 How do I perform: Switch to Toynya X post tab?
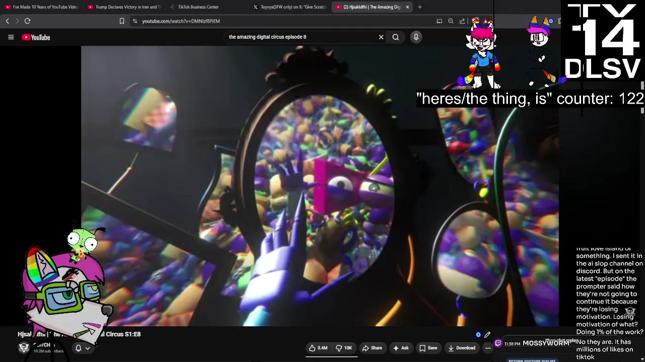(x=290, y=7)
